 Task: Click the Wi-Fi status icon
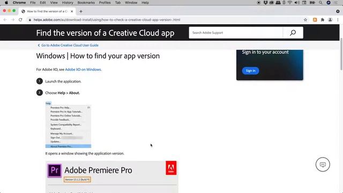(x=290, y=3)
